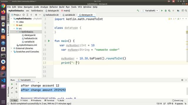Toggle the Structure side tool window
Screen dimensions: 188x105
8,31
